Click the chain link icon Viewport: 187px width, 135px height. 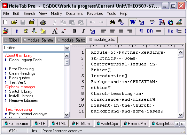click(x=179, y=22)
